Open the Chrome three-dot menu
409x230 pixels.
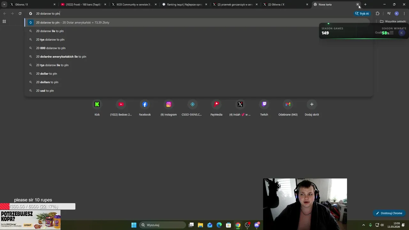(x=404, y=13)
